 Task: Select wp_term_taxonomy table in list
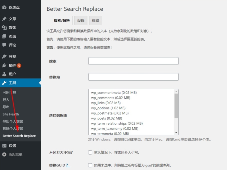pyautogui.click(x=115, y=128)
